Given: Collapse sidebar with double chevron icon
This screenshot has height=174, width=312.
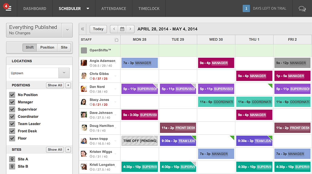Looking at the screenshot, I should coord(83,29).
